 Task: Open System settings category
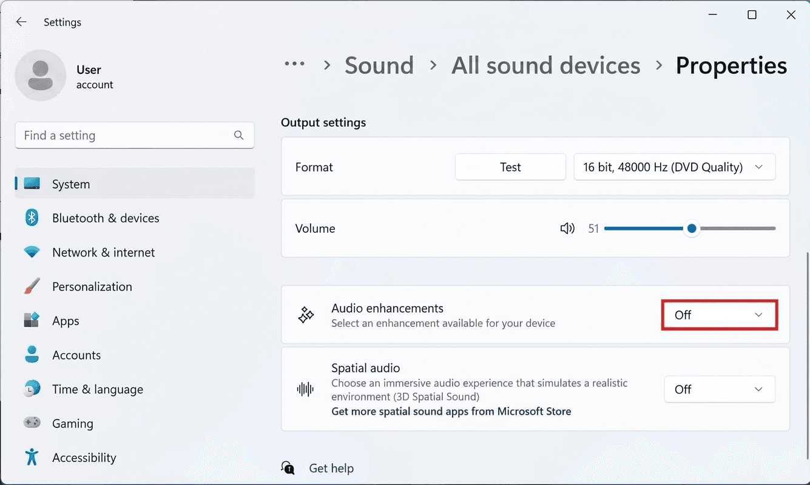click(135, 184)
